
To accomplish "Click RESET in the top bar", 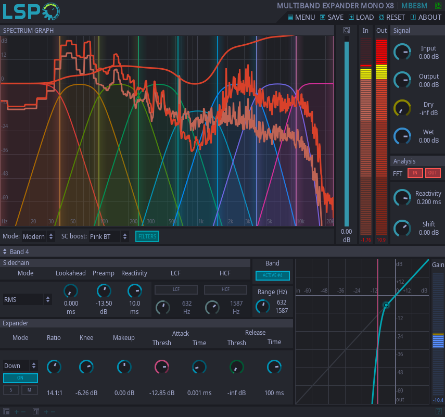I will click(x=391, y=17).
